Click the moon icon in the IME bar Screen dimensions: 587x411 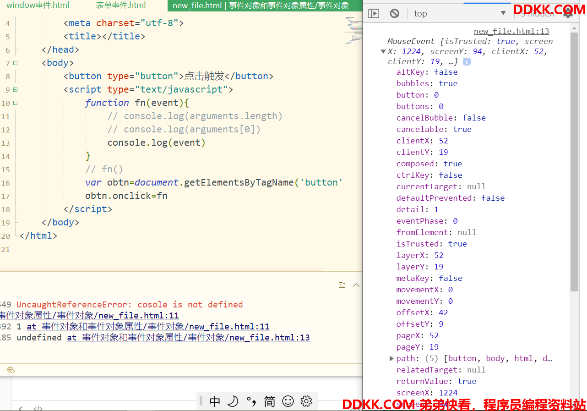(x=233, y=401)
